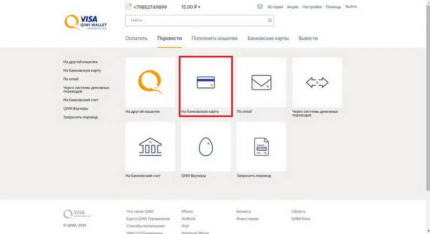Click the profile avatar icon beside phone number
This screenshot has width=430, height=234.
[x=128, y=6]
